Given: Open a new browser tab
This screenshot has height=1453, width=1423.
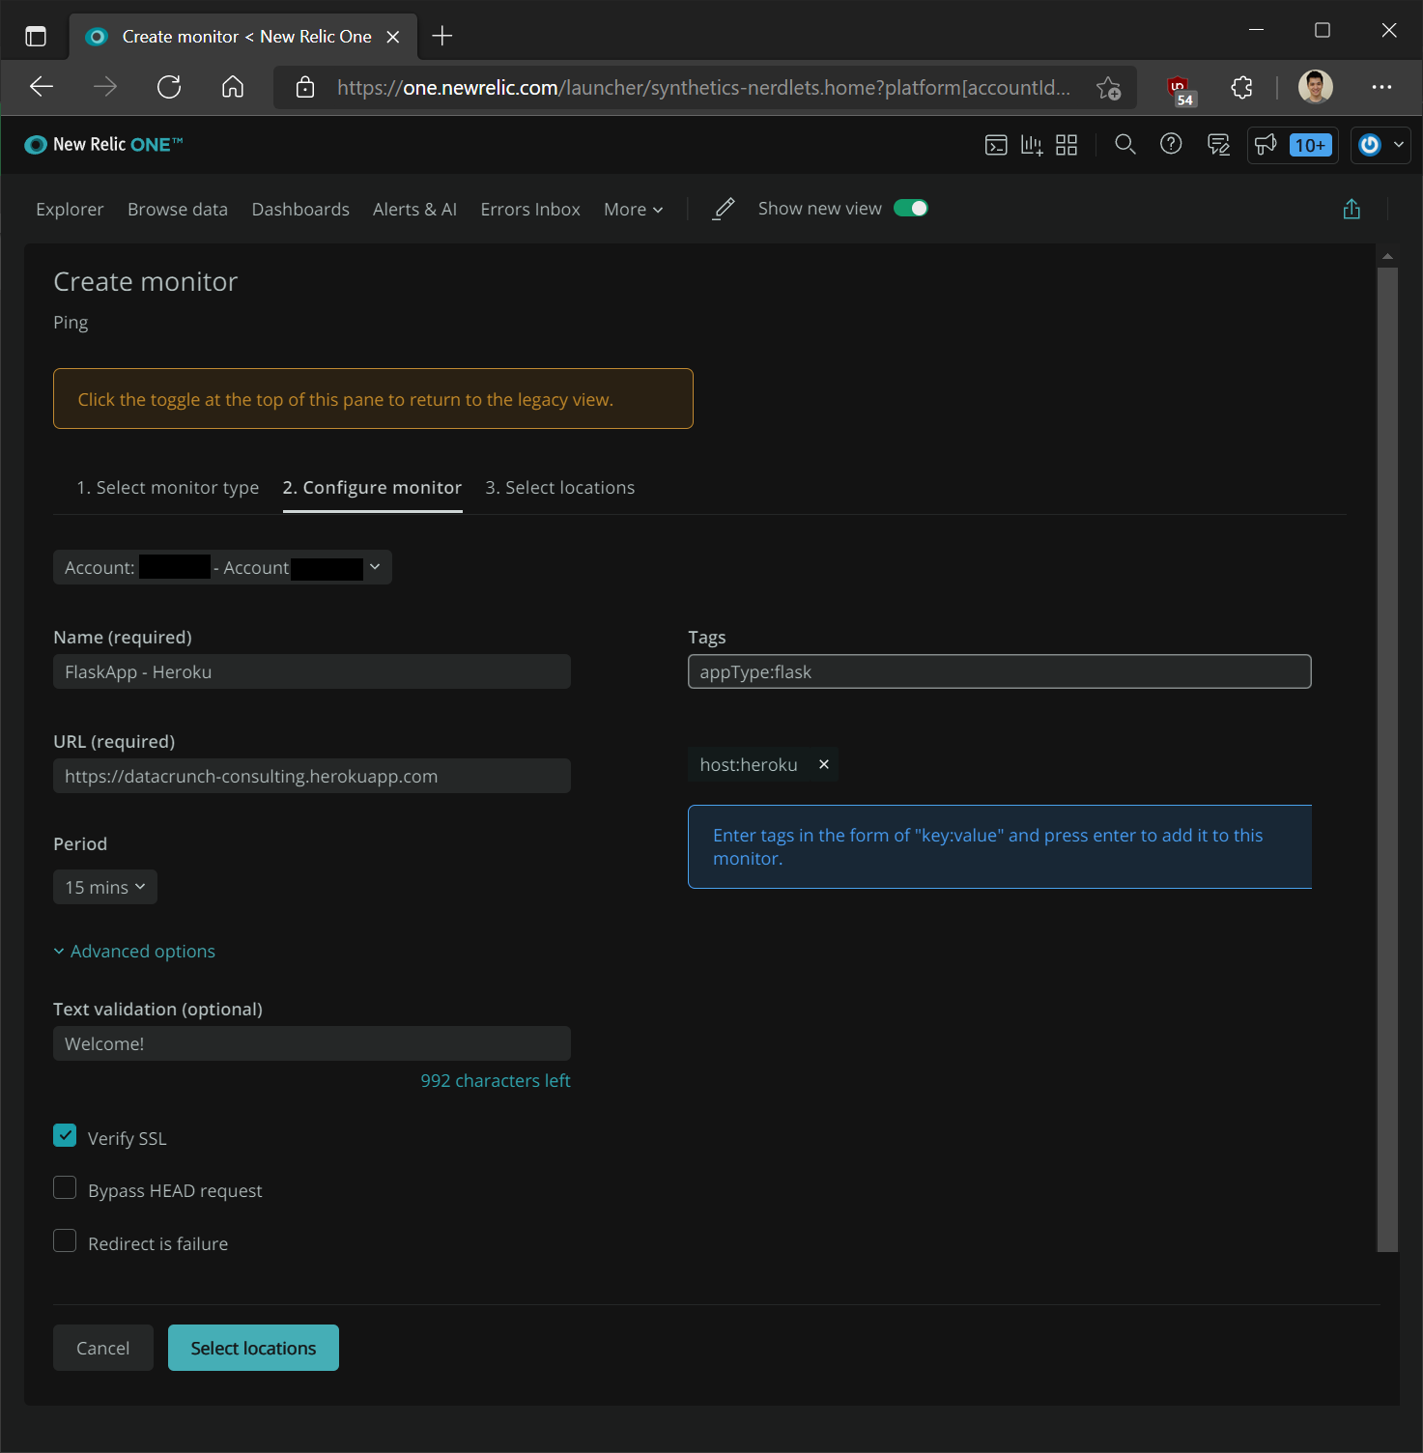Looking at the screenshot, I should pos(442,36).
